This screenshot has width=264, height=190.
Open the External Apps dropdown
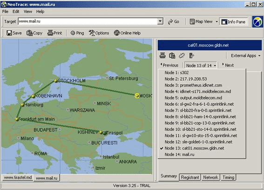pos(245,55)
